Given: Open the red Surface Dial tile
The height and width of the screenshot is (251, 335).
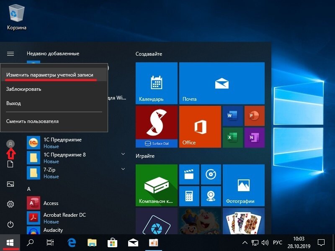Looking at the screenshot, I should tap(156, 127).
